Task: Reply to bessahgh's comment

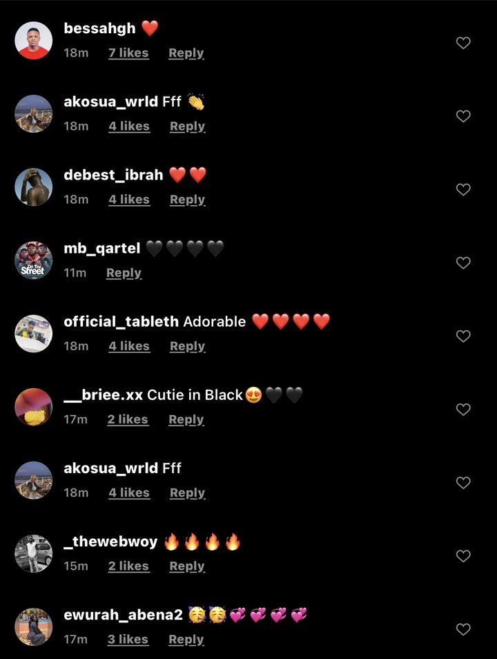Action: click(186, 53)
